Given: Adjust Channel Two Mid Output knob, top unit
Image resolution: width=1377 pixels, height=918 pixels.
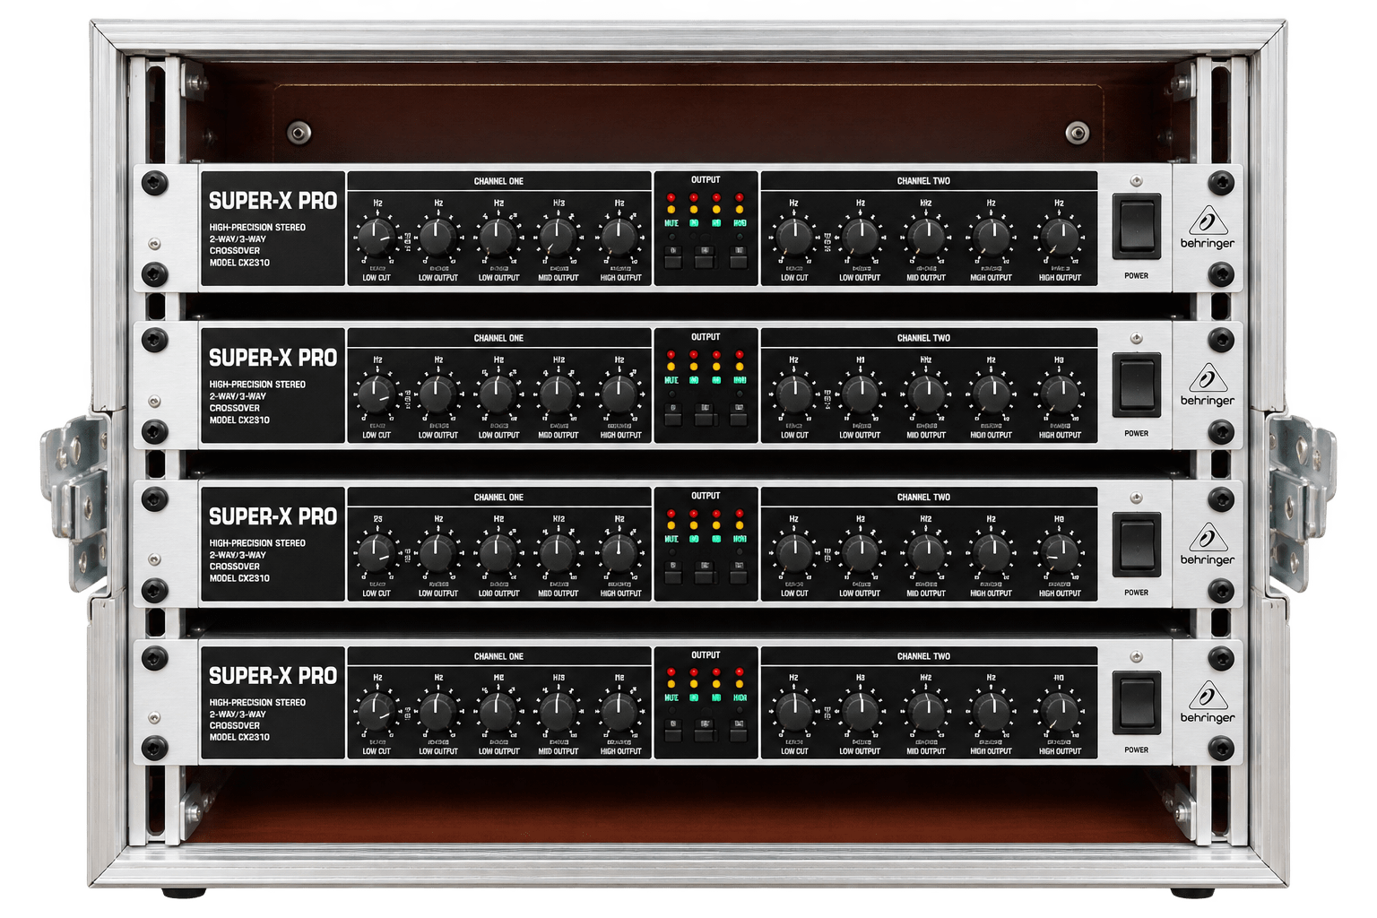Looking at the screenshot, I should (x=926, y=237).
